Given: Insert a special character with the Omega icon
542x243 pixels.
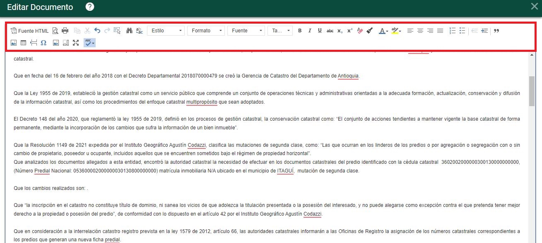Looking at the screenshot, I should coord(43,43).
